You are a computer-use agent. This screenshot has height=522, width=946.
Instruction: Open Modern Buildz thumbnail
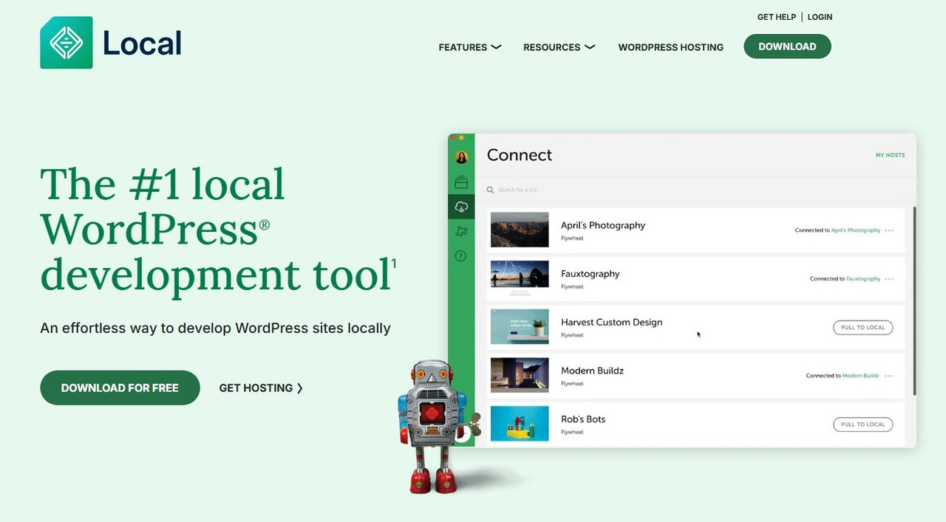[x=520, y=375]
